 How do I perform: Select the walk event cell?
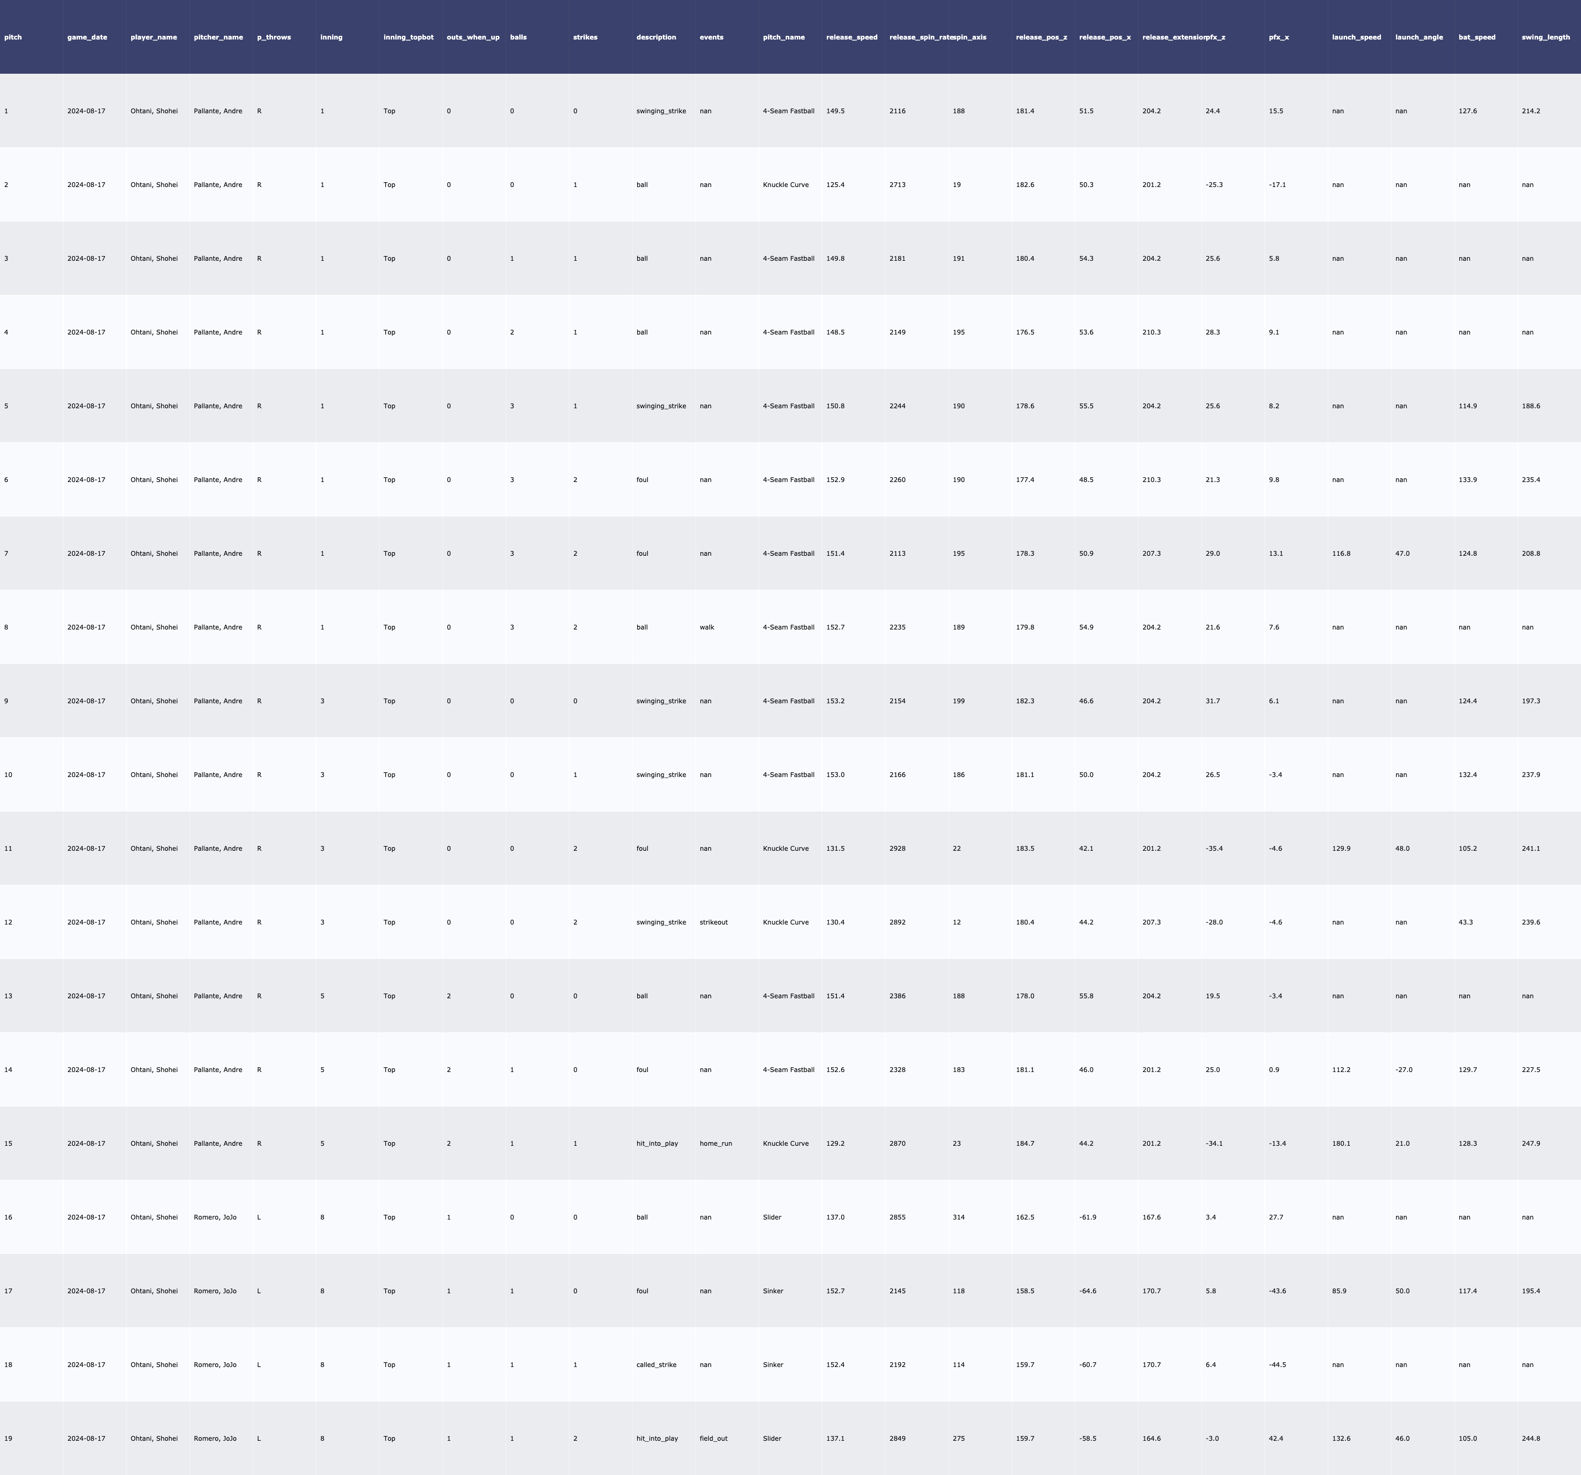707,627
